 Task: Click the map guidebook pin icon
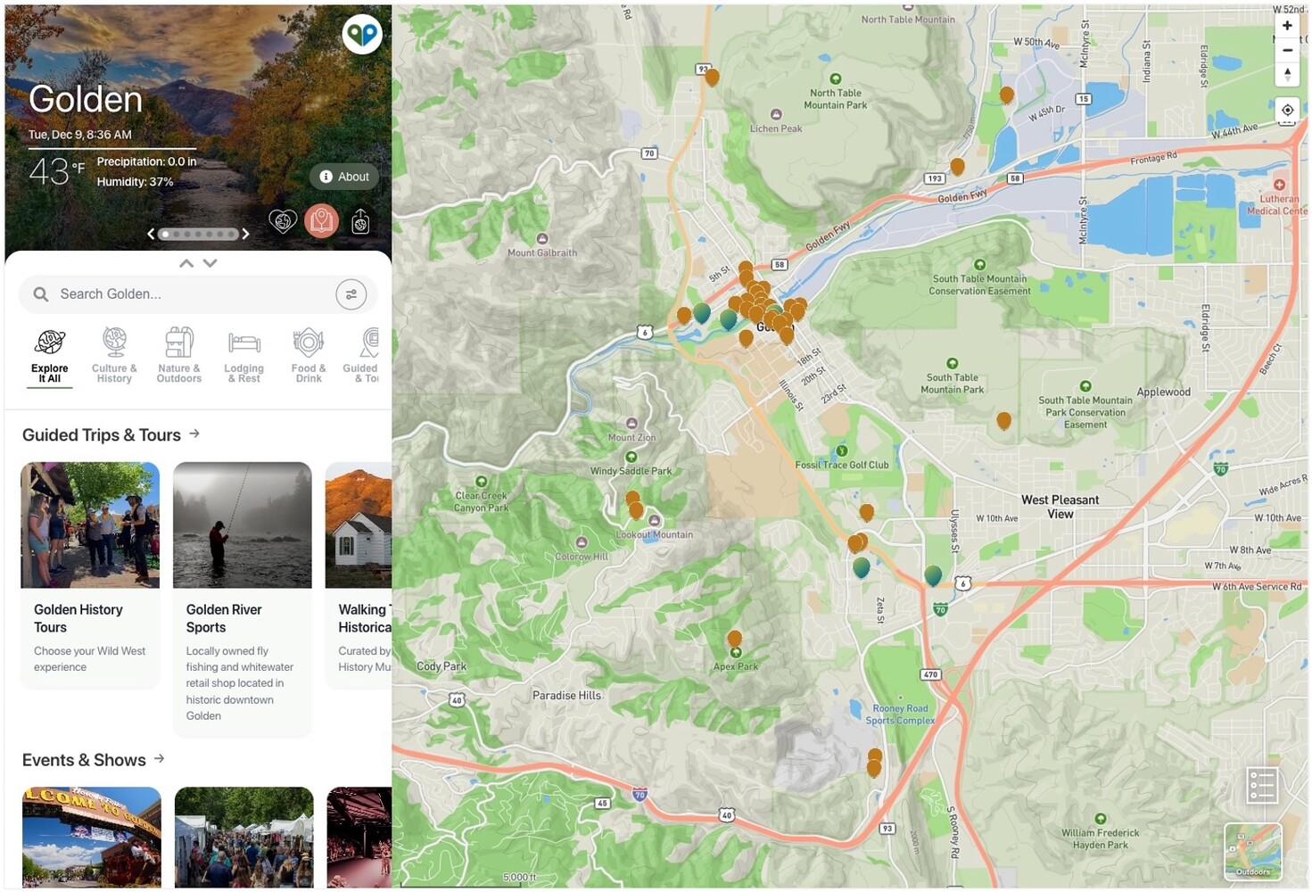click(321, 220)
